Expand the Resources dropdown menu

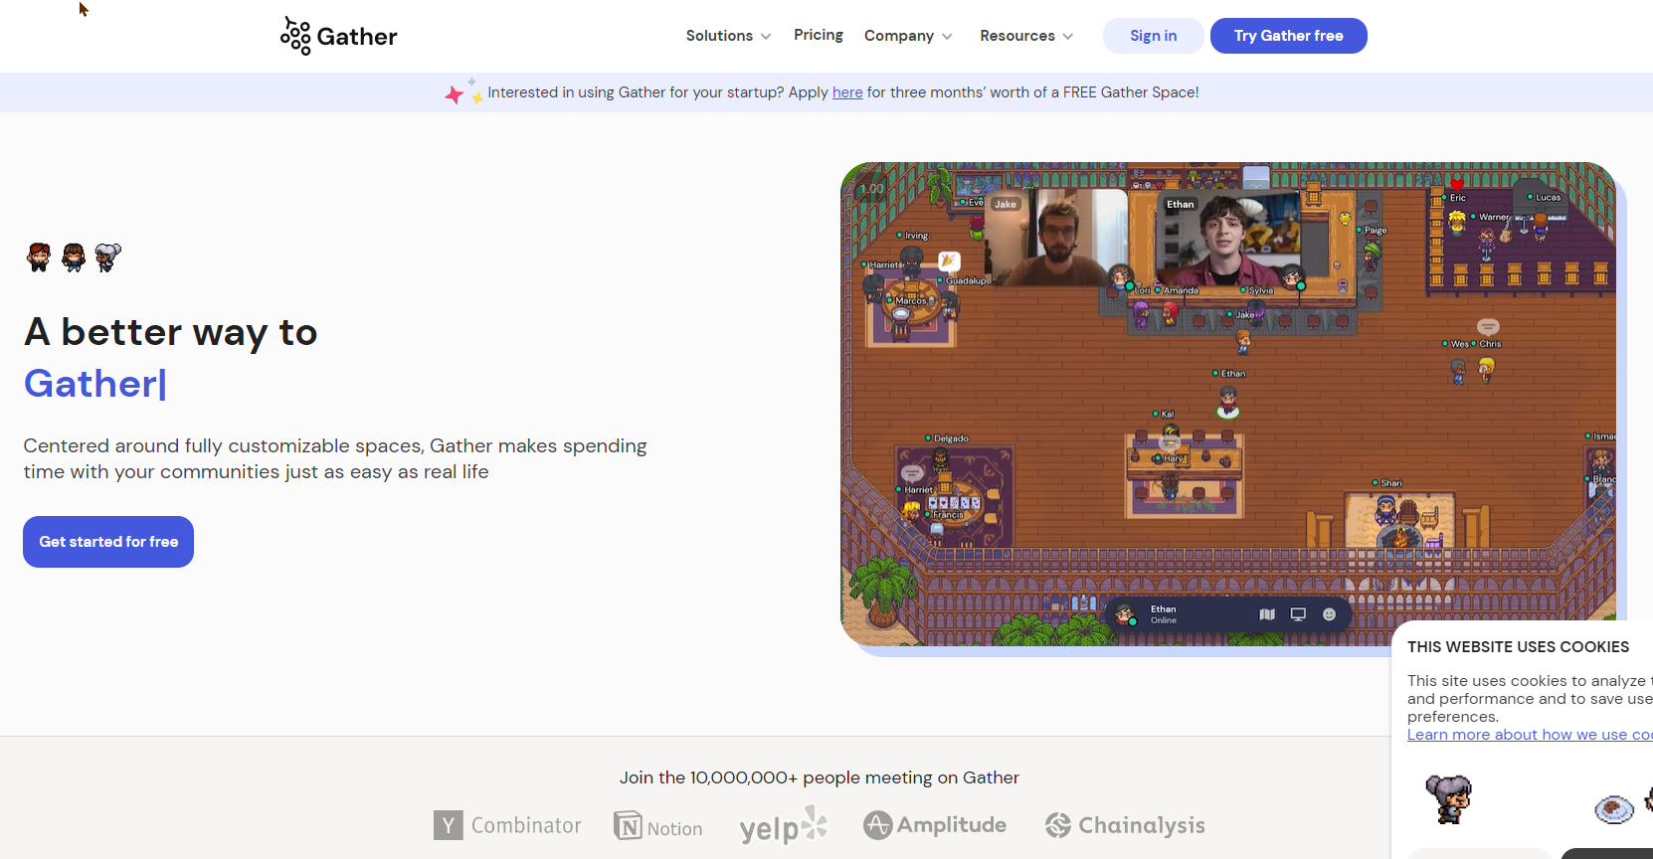point(1026,36)
